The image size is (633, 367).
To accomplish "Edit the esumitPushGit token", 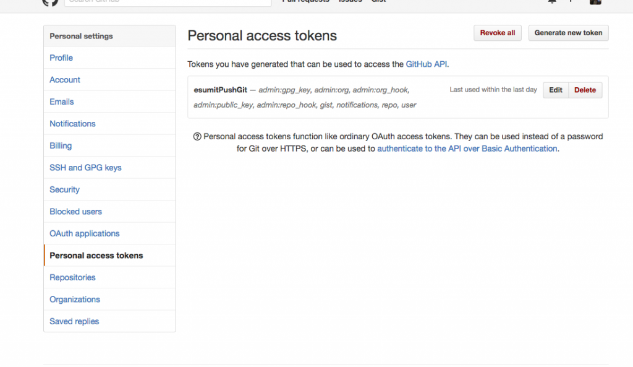I will 556,90.
